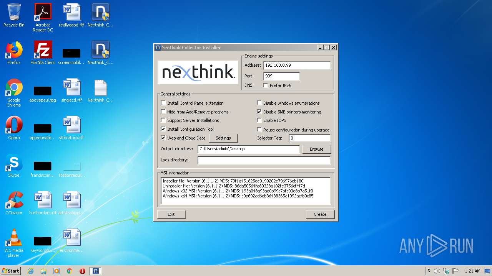Select the furtherdark.rtf document icon
Image resolution: width=492 pixels, height=276 pixels.
tap(43, 203)
